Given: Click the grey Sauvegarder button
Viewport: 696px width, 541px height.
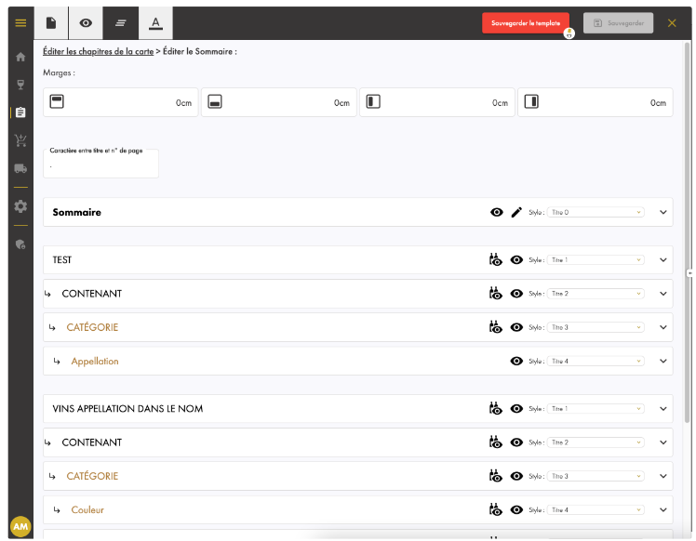Looking at the screenshot, I should (618, 23).
